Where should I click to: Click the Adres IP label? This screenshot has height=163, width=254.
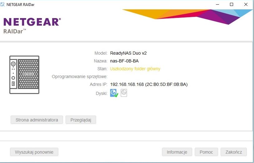point(99,84)
